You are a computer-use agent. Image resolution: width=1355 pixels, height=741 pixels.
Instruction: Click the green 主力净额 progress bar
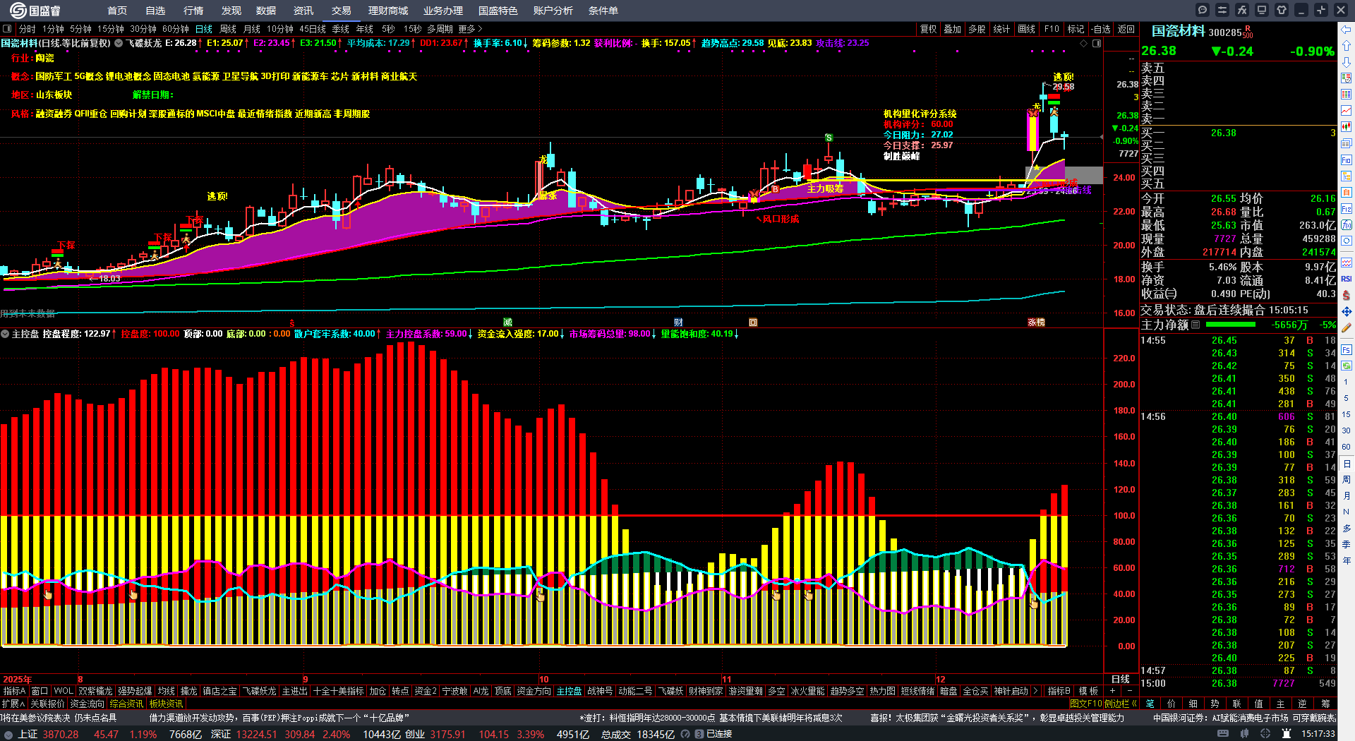[1231, 325]
